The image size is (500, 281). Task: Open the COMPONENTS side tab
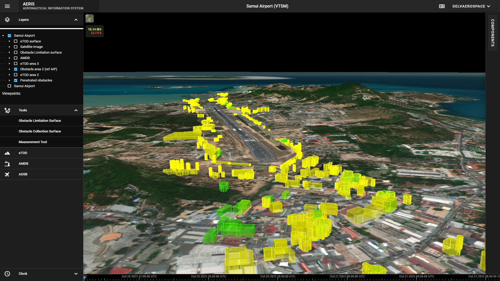coord(492,33)
